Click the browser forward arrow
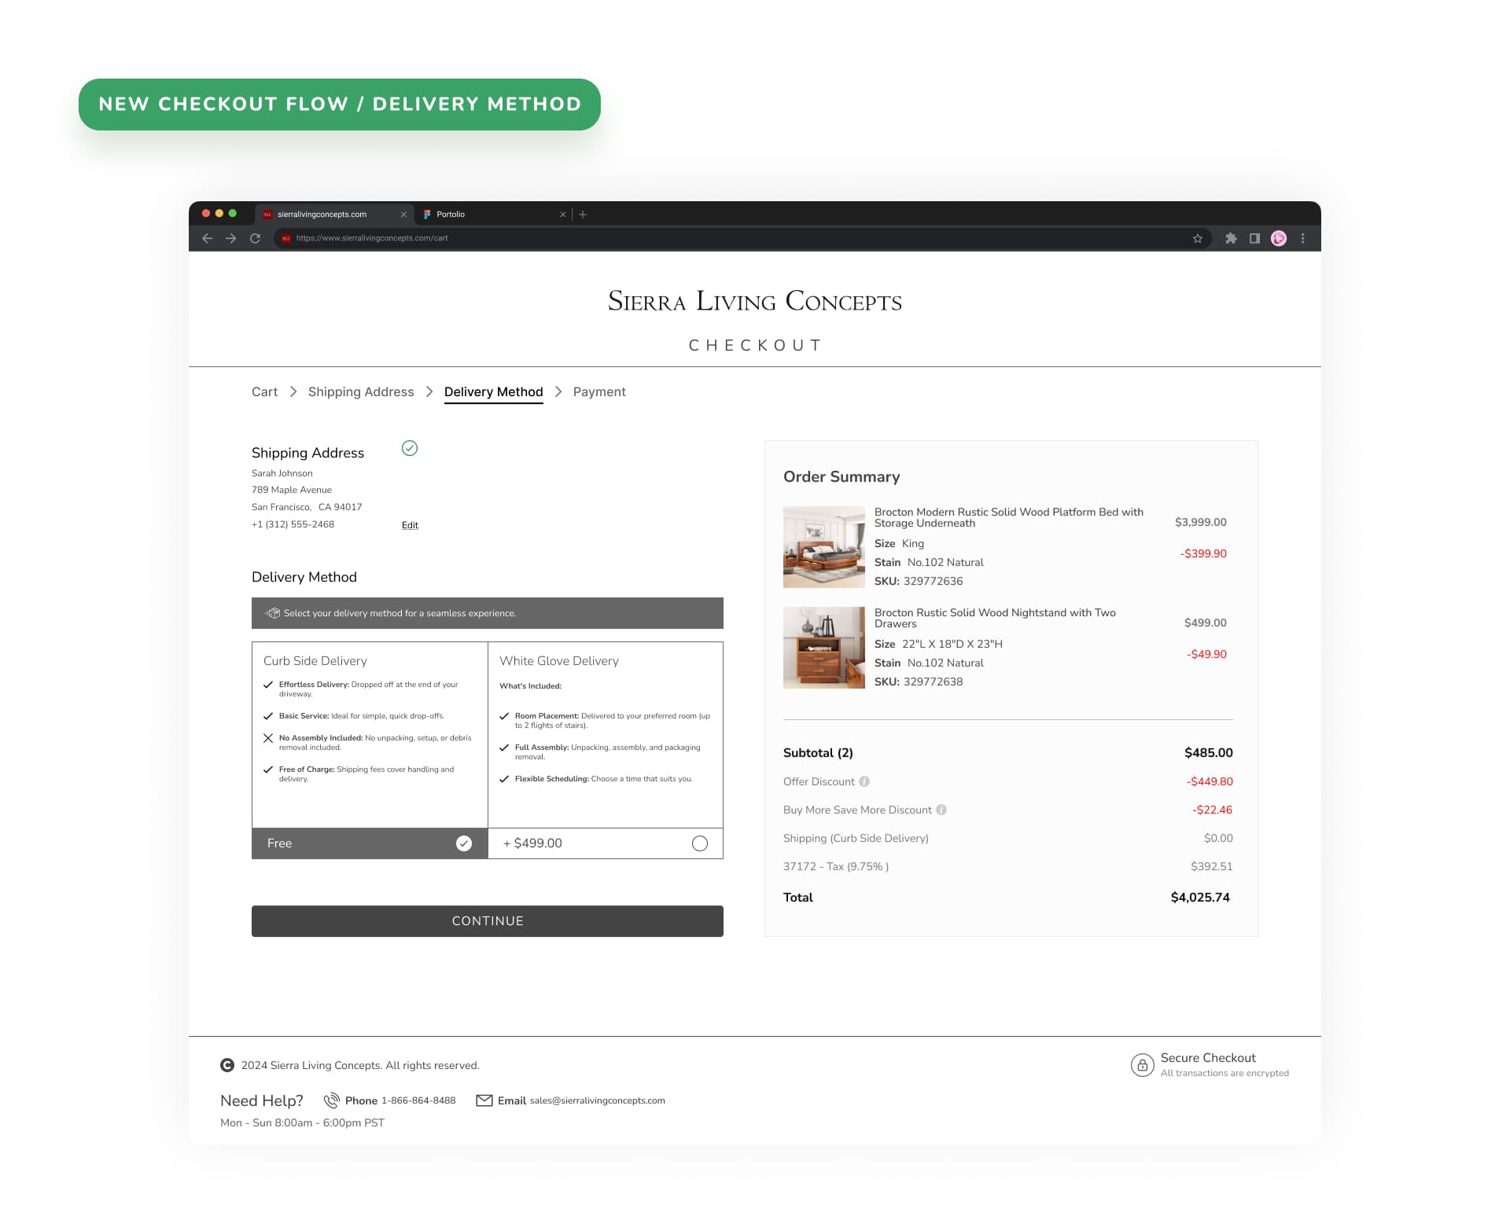 click(x=231, y=238)
